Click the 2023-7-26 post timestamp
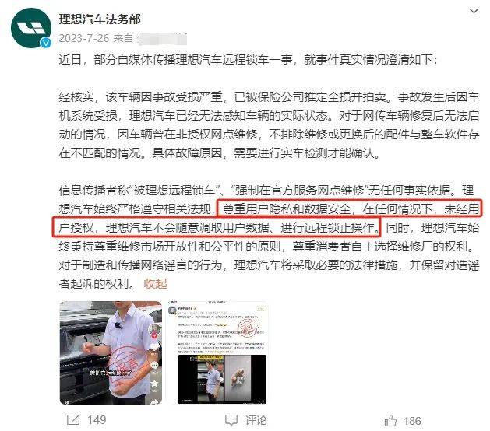Viewport: 490px width, 431px height. 84,38
